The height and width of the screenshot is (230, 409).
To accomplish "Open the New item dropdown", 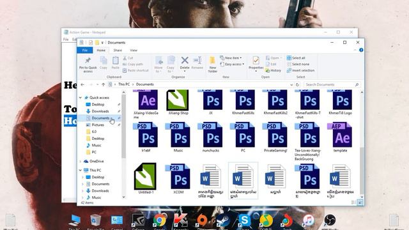I will pos(231,58).
